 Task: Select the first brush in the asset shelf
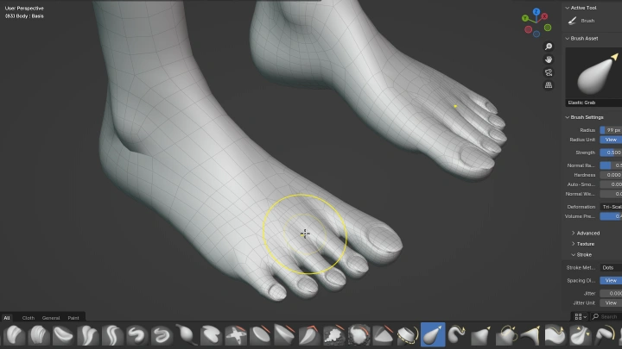[x=15, y=335]
